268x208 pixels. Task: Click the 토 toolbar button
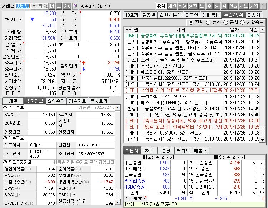click(x=59, y=6)
